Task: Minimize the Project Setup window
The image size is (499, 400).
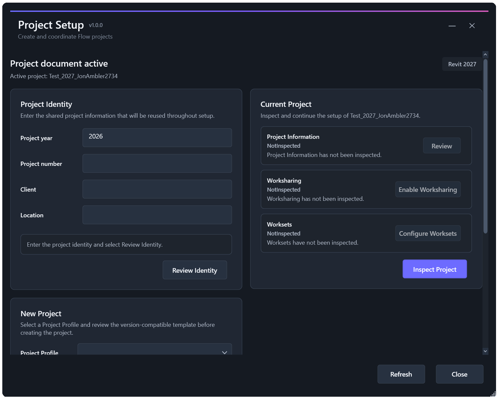Action: 452,26
